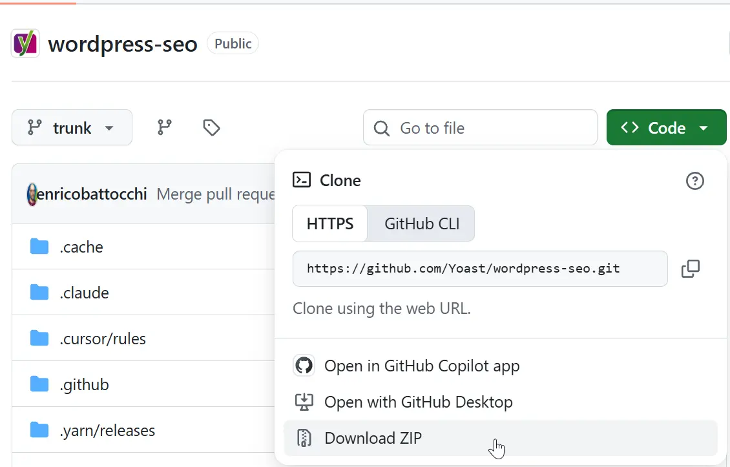Toggle the green Code dropdown button
This screenshot has height=467, width=730.
[666, 127]
